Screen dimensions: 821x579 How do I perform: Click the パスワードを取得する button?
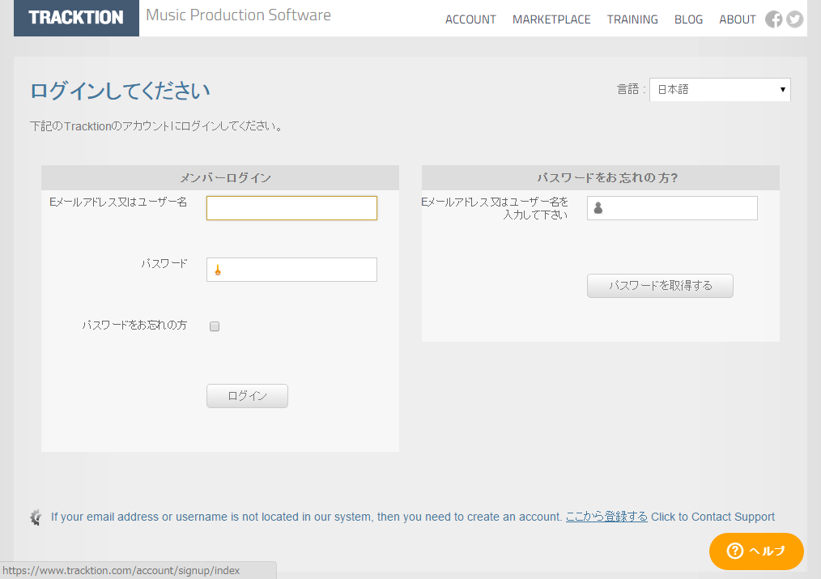click(x=660, y=286)
